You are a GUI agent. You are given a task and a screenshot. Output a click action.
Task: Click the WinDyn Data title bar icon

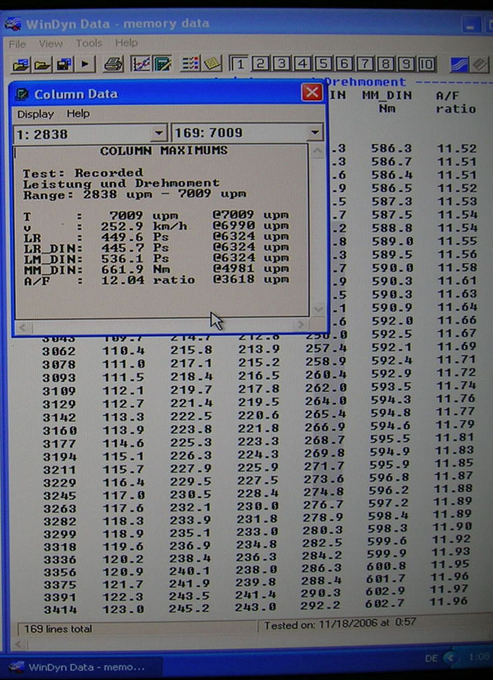(x=13, y=23)
